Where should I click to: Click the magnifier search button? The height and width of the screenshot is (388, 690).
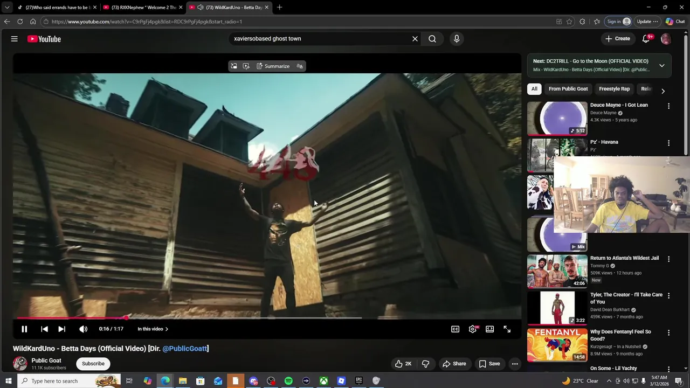(x=432, y=39)
